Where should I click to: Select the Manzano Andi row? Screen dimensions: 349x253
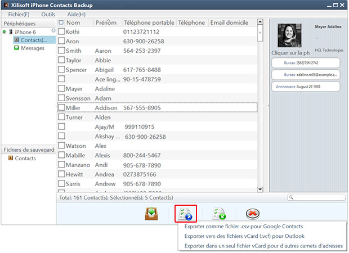157,165
